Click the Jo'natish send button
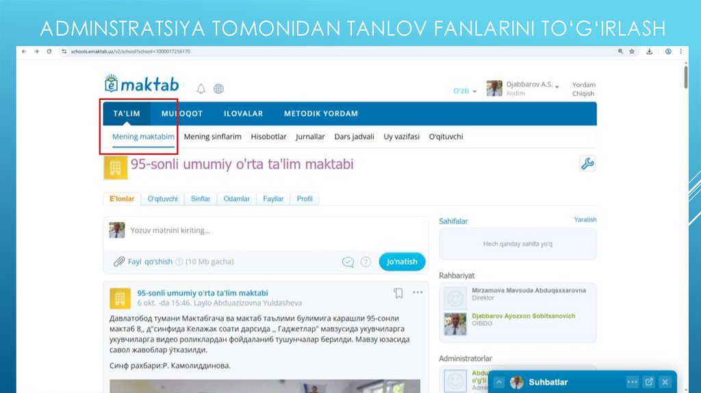 (x=402, y=262)
